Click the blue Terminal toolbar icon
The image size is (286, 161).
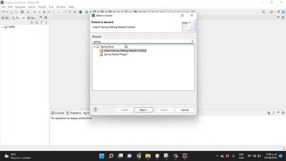coord(22,12)
